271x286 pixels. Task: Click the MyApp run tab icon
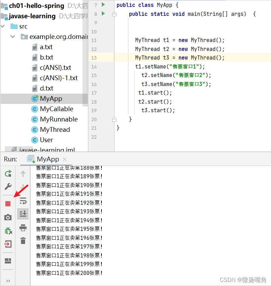coord(31,159)
